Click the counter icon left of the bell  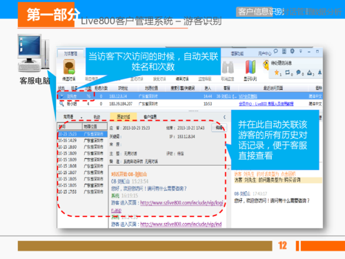(309, 73)
